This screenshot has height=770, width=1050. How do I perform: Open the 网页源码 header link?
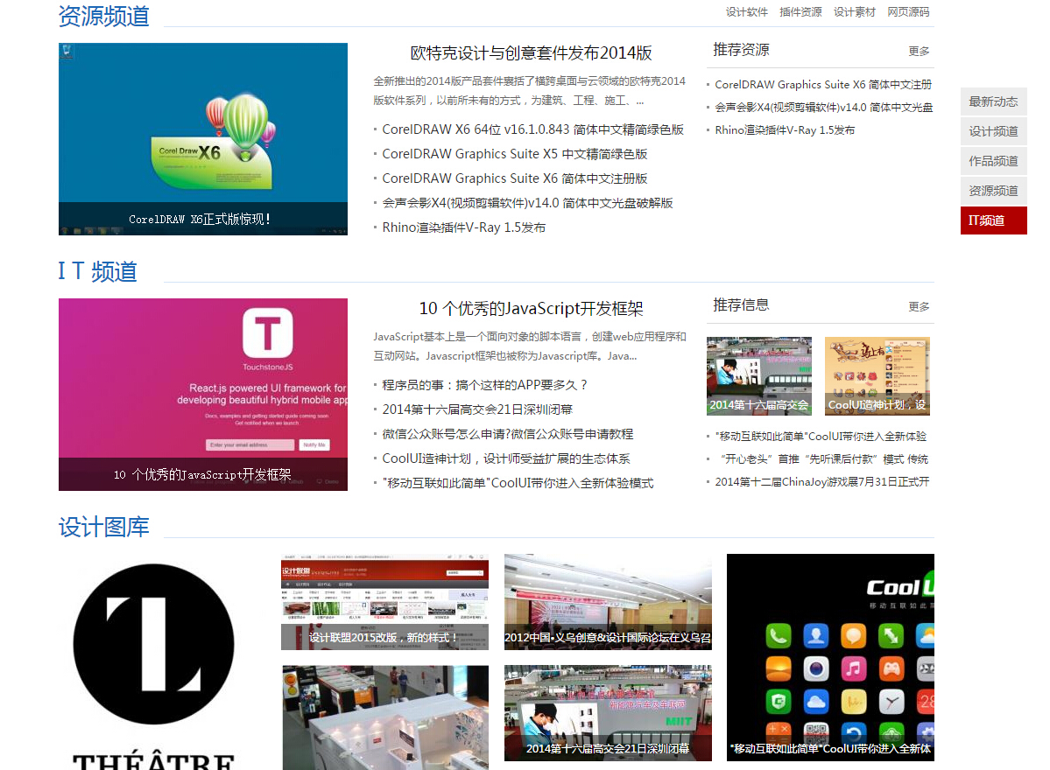tap(908, 12)
